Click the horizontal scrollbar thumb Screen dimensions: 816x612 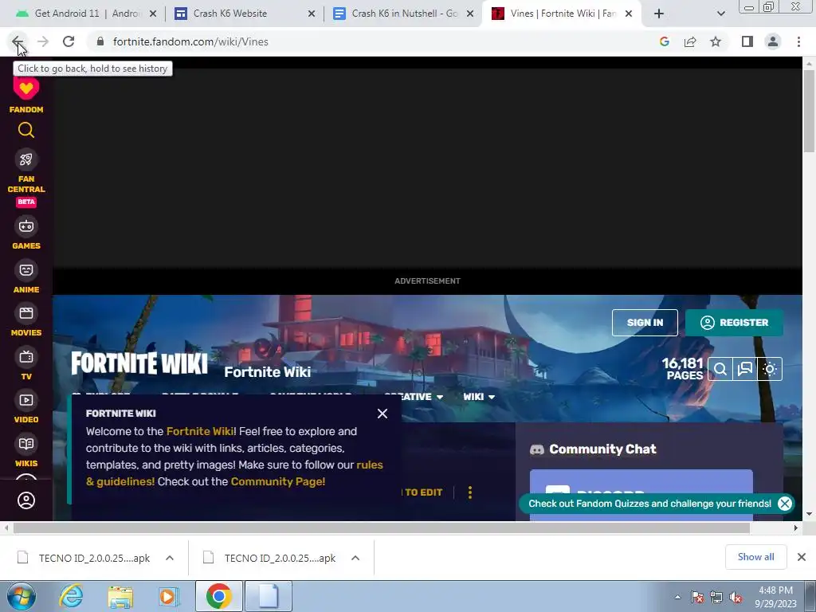[382, 528]
